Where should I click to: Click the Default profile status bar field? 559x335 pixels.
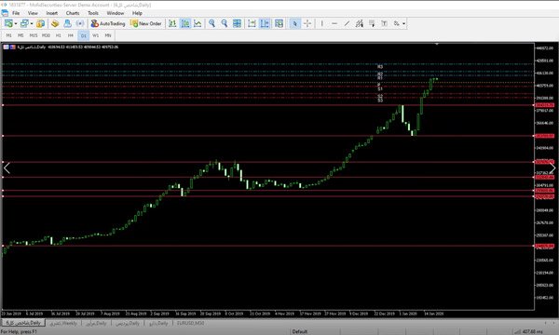click(x=299, y=331)
